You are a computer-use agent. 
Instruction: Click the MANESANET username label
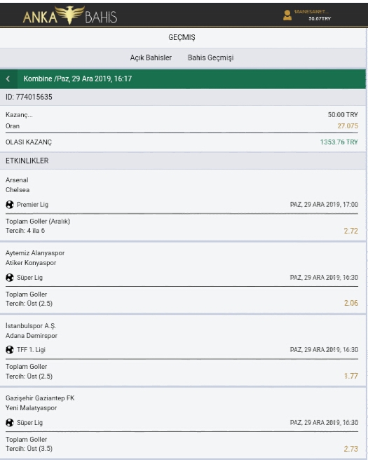(311, 12)
